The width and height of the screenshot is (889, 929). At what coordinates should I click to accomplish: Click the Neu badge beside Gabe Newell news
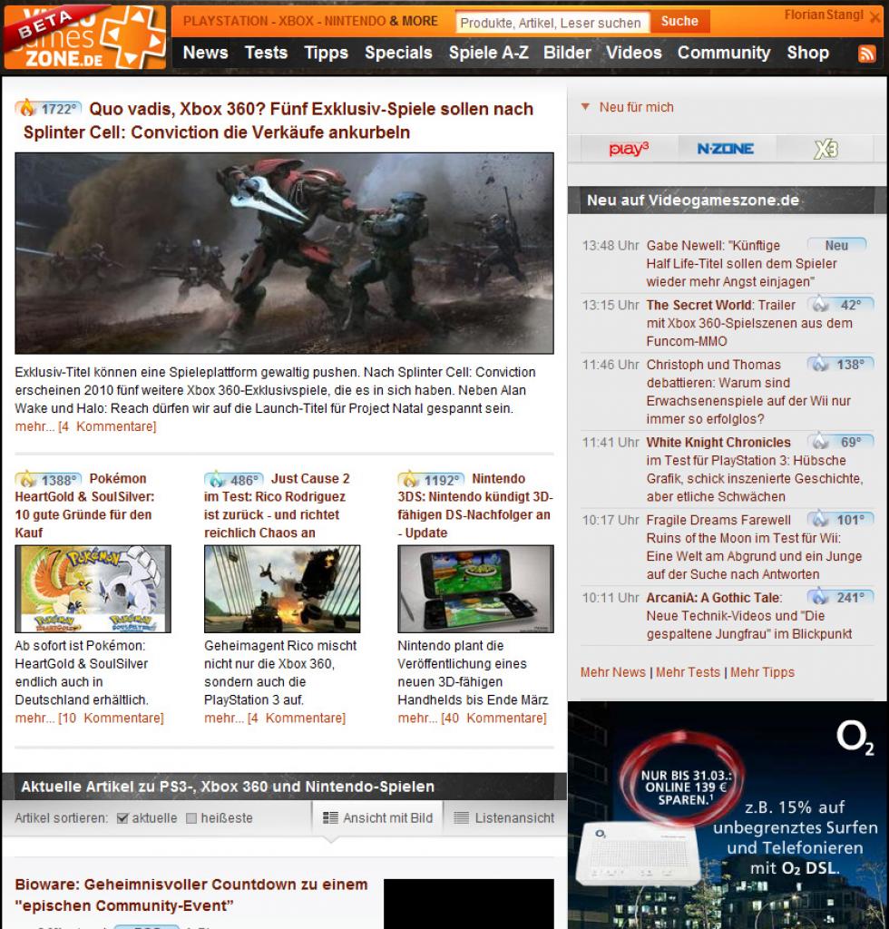click(x=837, y=245)
